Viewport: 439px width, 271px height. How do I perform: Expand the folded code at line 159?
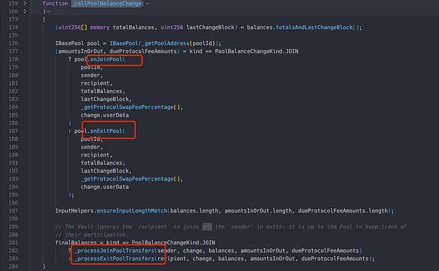point(25,4)
